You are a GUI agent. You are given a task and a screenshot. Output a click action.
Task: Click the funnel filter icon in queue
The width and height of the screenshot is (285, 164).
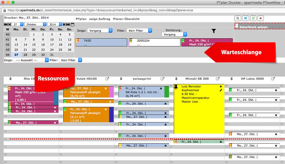tap(214, 31)
